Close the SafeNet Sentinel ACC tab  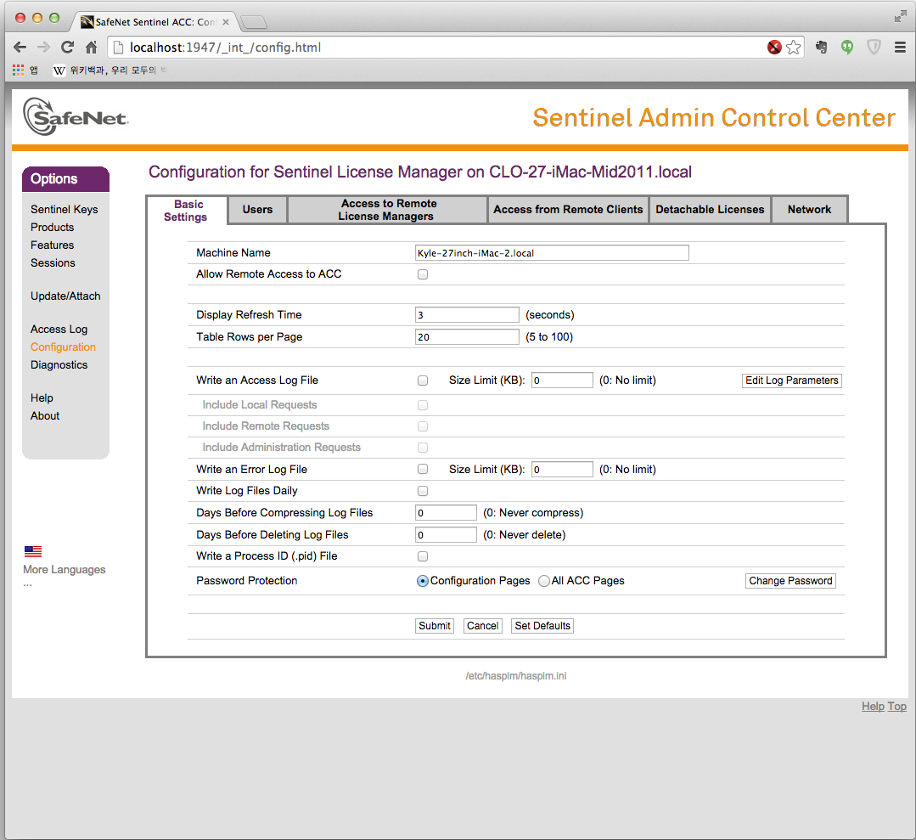tap(226, 22)
